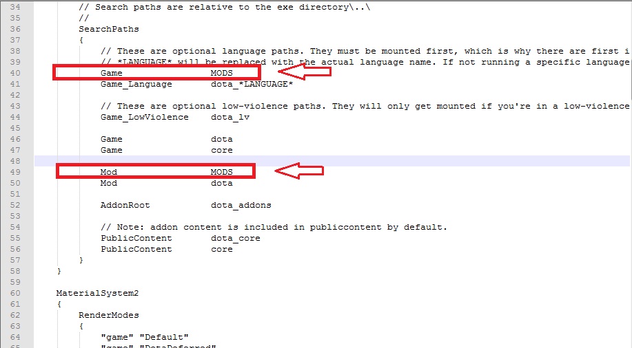Screen dimensions: 632x348
Task: Click the 'Game' key on line 46
Action: click(112, 139)
